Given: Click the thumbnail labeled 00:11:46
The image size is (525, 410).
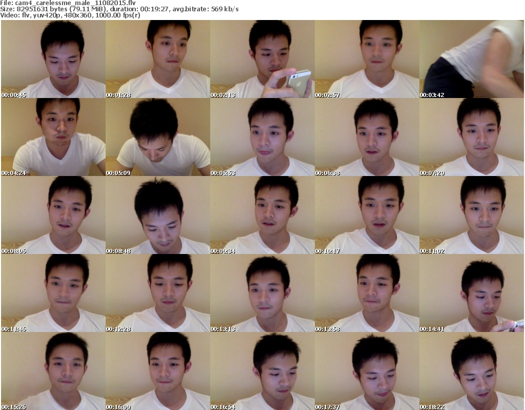Looking at the screenshot, I should (53, 294).
